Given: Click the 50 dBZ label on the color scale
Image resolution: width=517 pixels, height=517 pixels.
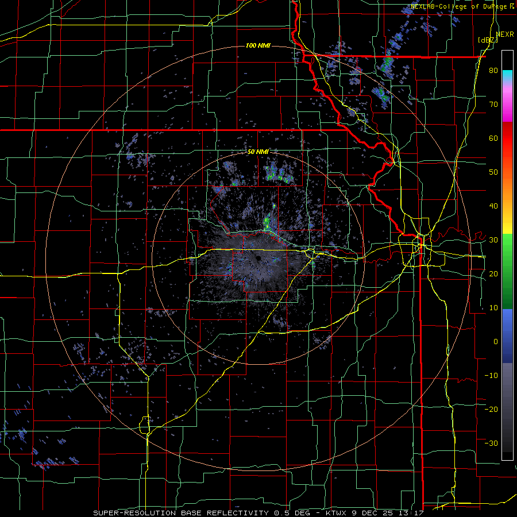Looking at the screenshot, I should [493, 172].
